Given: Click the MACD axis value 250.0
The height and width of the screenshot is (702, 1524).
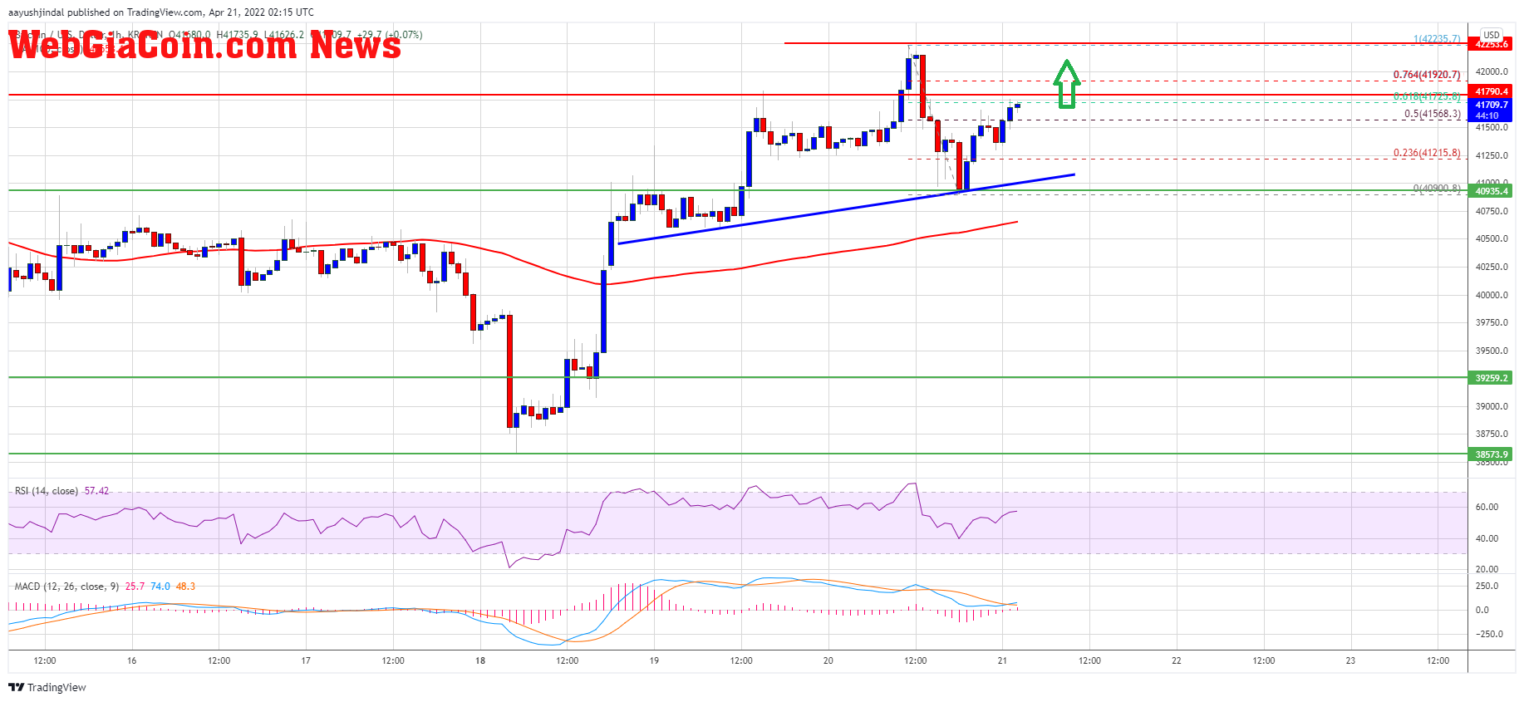Looking at the screenshot, I should click(1487, 586).
